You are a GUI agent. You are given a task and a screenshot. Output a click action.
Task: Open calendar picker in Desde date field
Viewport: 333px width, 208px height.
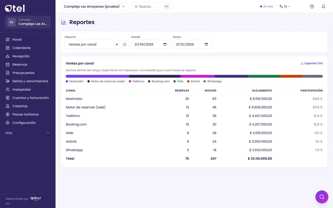tap(165, 44)
